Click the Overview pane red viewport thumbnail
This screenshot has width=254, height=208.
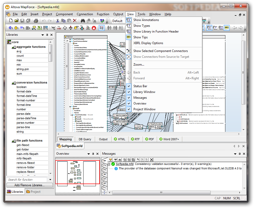[x=77, y=172]
